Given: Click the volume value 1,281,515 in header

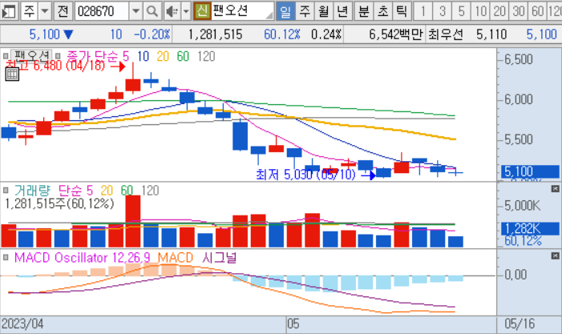Looking at the screenshot, I should click(x=216, y=34).
